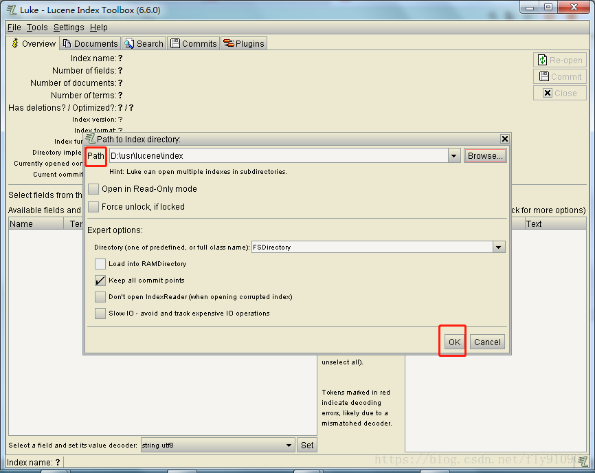Open the Help menu
Image resolution: width=595 pixels, height=473 pixels.
point(99,27)
